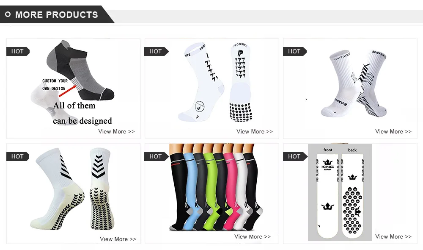
Task: Click the circle icon beside MORE PRODUCTS
Action: 8,14
